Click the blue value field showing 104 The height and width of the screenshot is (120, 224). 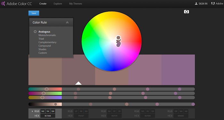(x=53, y=111)
